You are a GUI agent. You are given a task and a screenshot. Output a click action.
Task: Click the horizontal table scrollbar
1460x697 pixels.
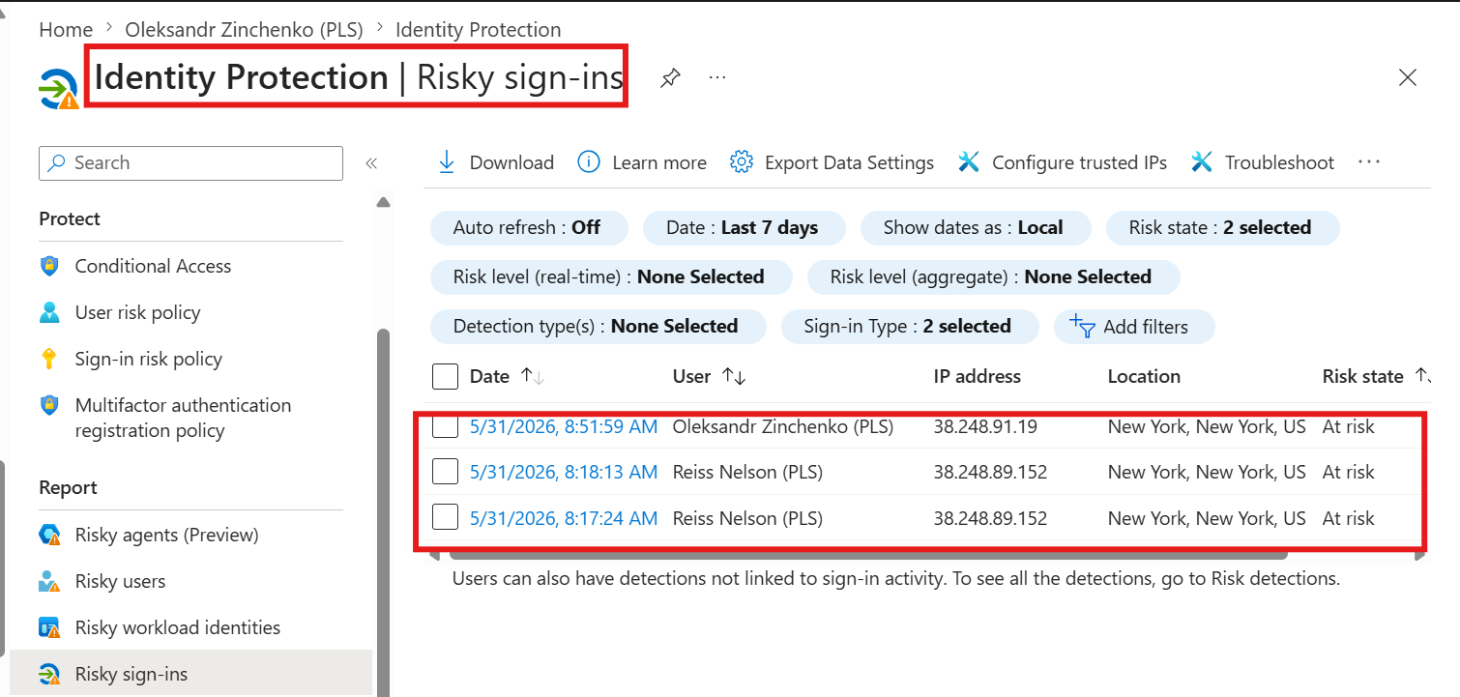(868, 555)
